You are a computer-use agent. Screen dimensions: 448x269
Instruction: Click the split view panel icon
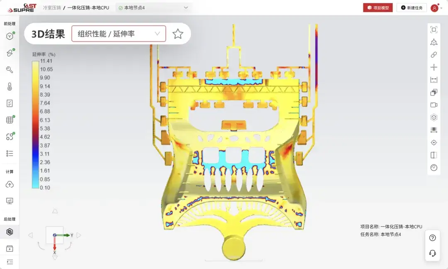tap(434, 155)
